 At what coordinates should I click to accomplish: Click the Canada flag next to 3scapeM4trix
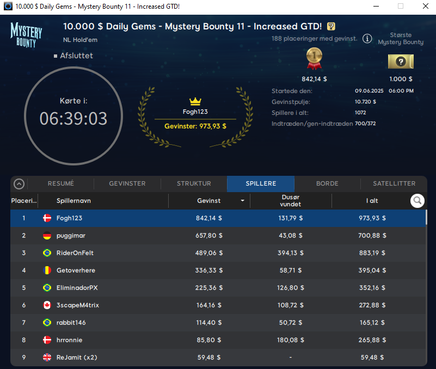point(47,305)
